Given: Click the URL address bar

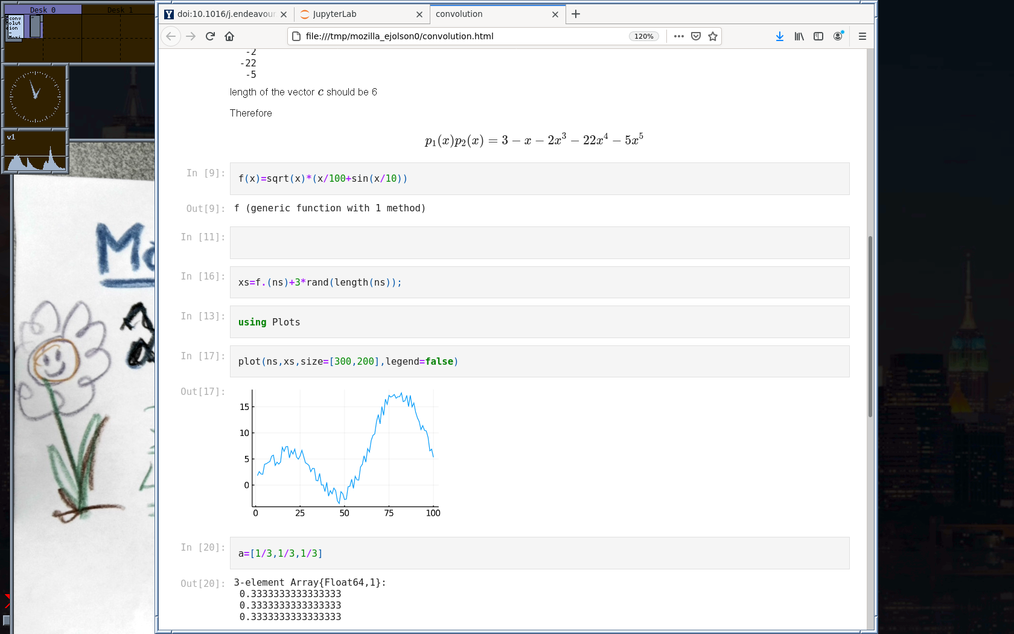Looking at the screenshot, I should pos(459,36).
